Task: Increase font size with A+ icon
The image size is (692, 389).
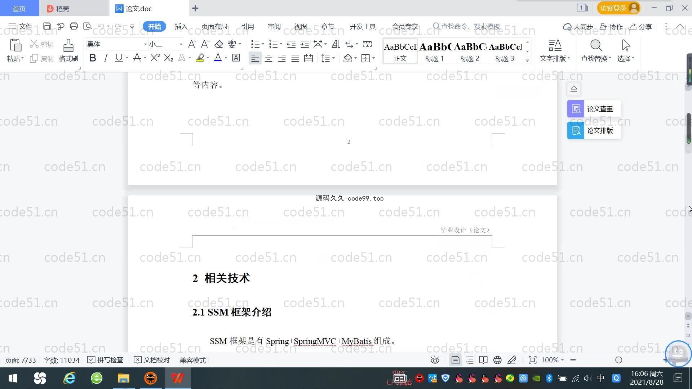Action: 192,44
